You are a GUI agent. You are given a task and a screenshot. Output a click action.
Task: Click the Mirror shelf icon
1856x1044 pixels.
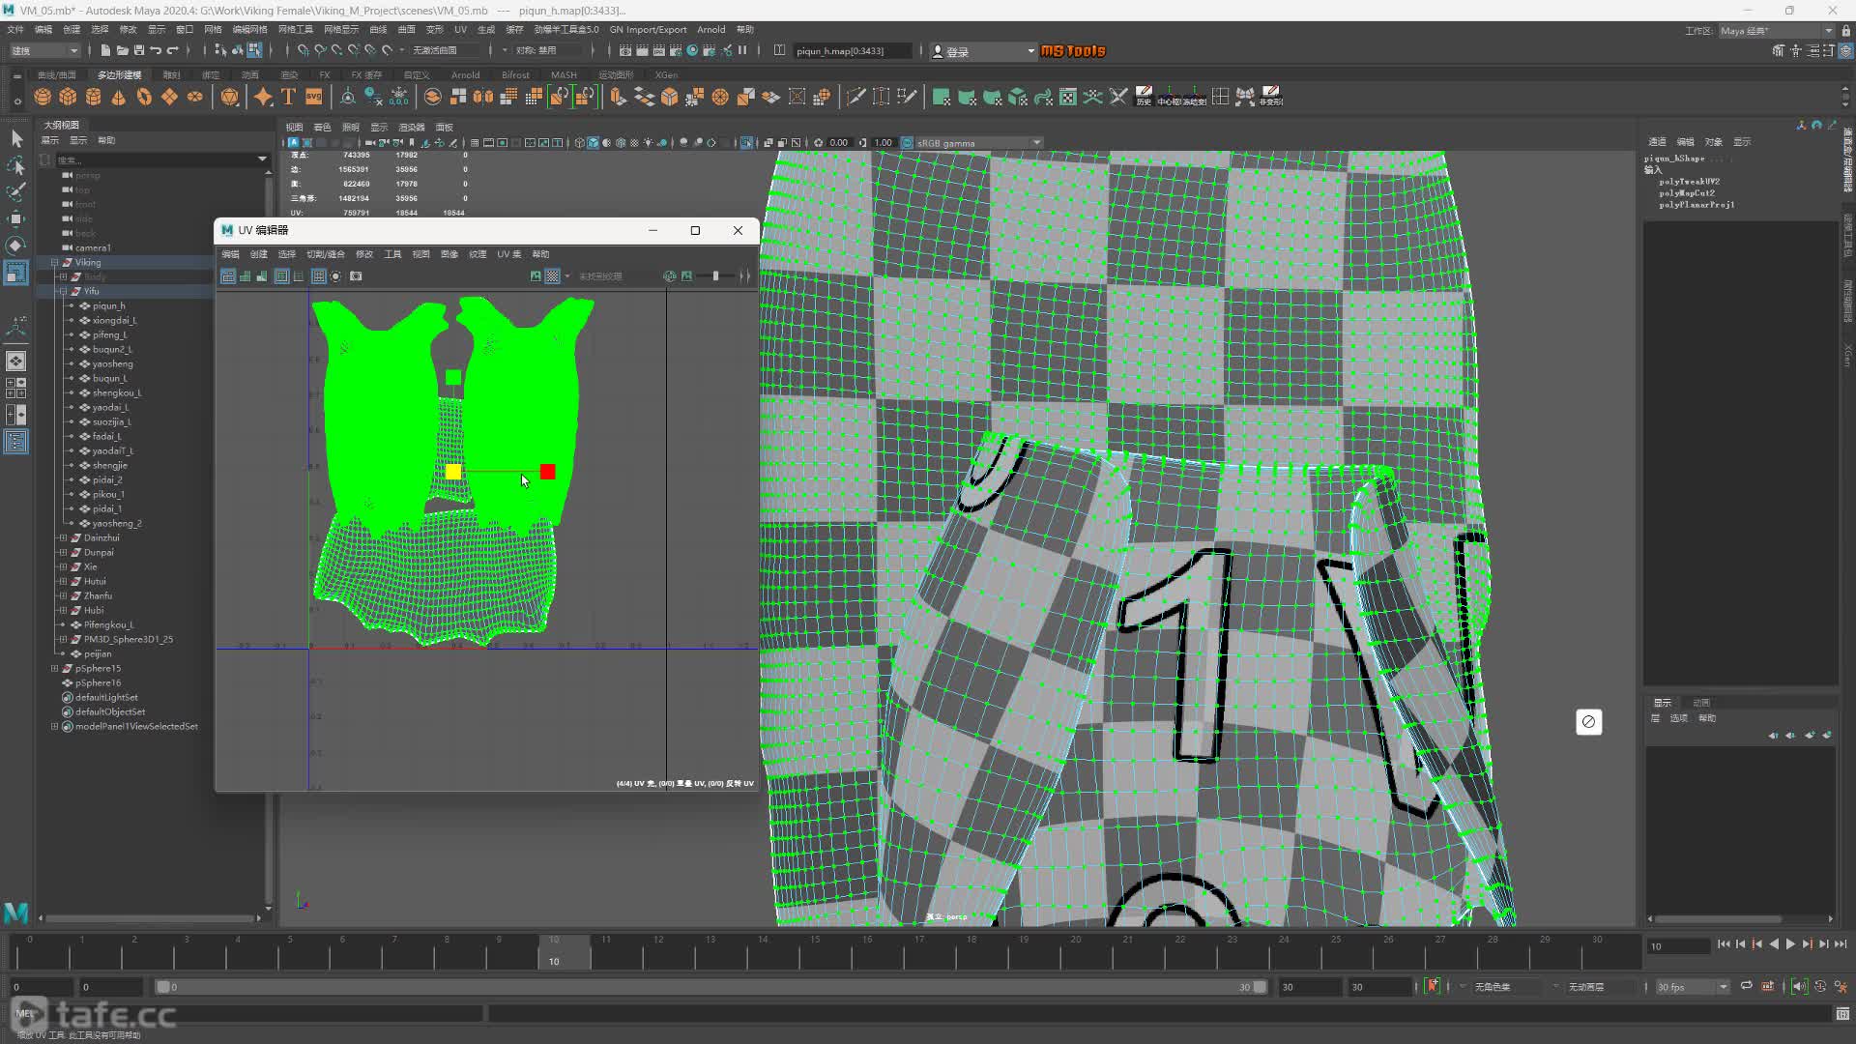pos(483,97)
